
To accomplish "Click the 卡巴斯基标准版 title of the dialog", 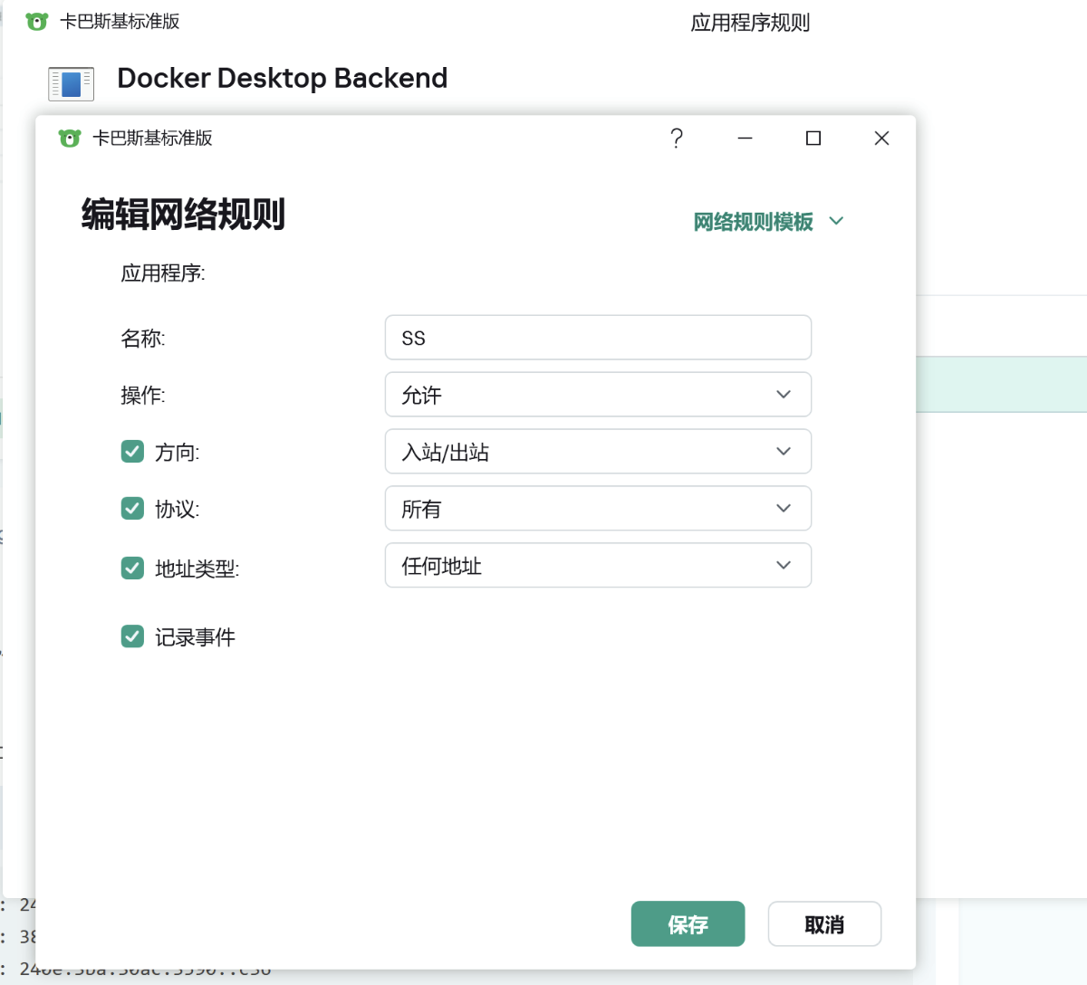I will [x=152, y=139].
